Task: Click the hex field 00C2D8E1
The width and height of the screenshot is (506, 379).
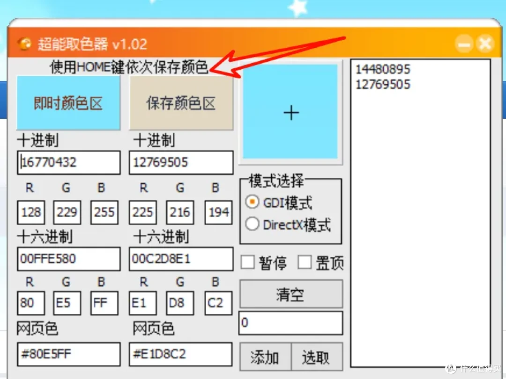Action: [181, 259]
